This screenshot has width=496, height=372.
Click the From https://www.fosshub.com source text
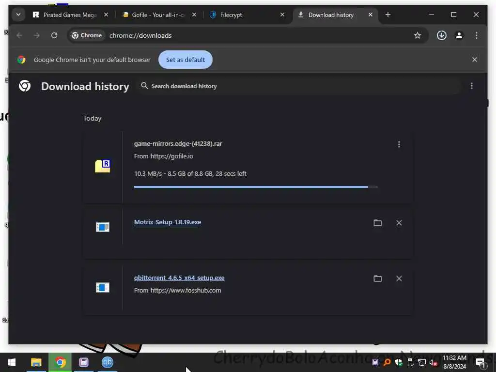pos(177,291)
